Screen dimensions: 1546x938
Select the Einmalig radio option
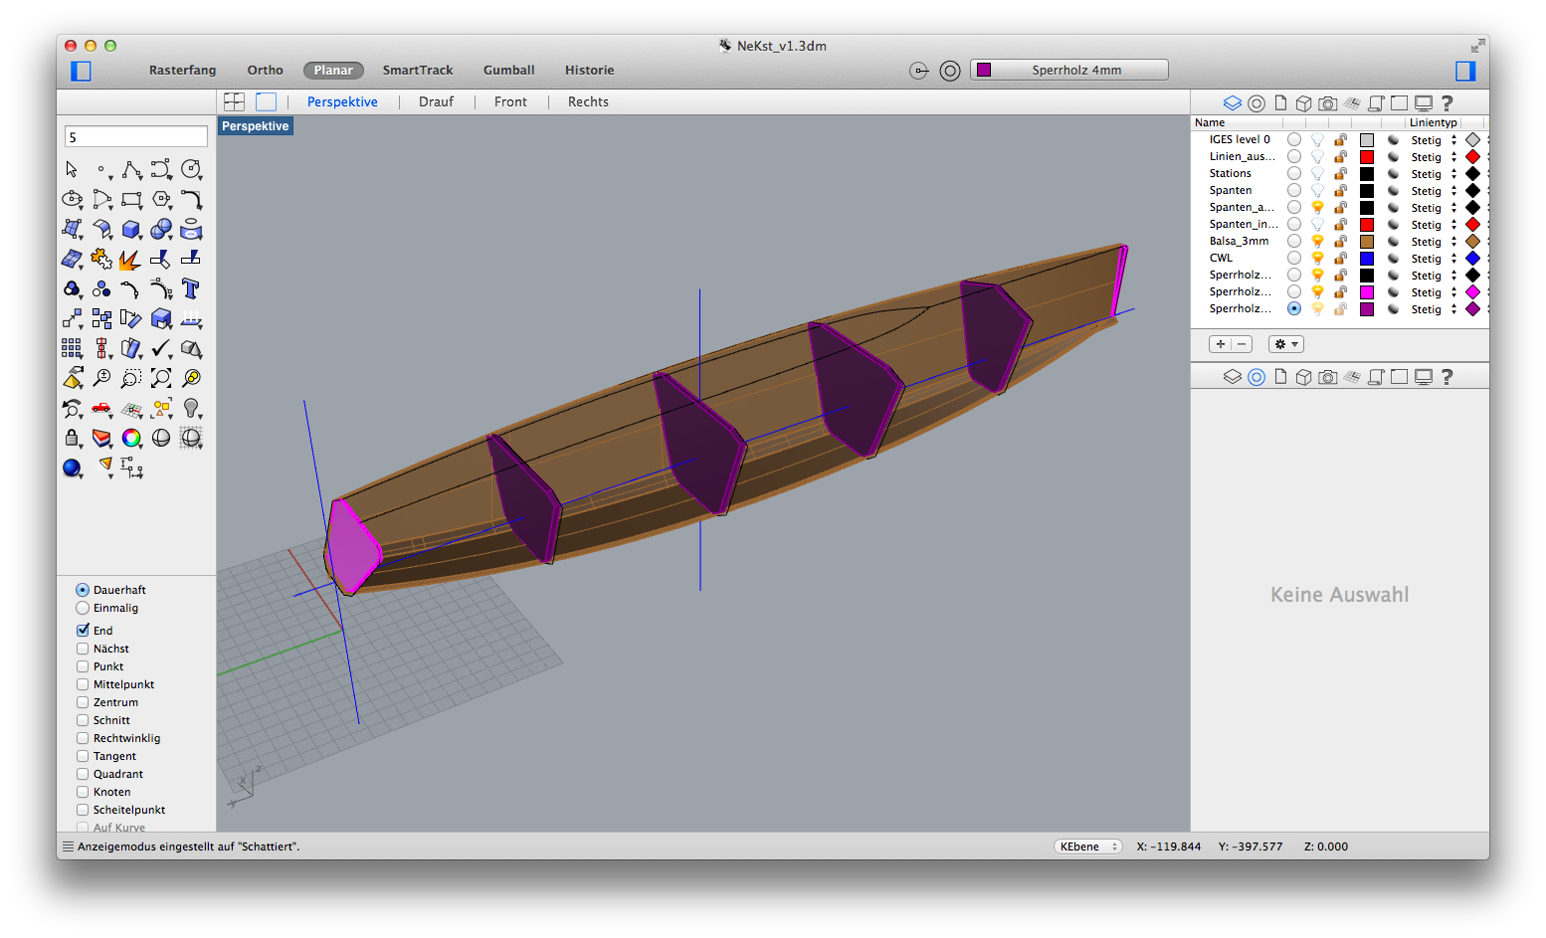click(x=83, y=608)
